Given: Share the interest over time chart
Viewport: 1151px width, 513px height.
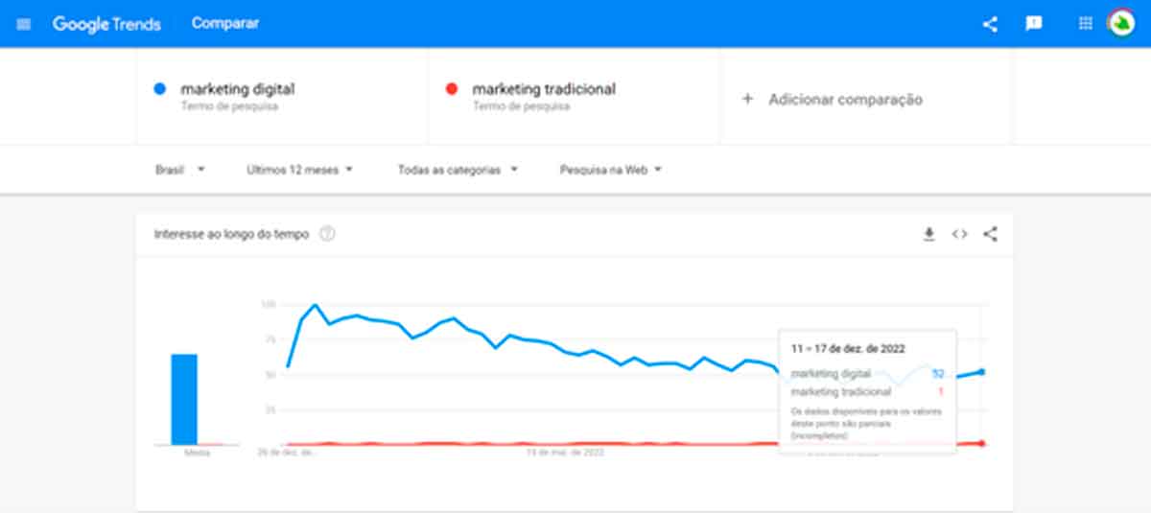Looking at the screenshot, I should [x=991, y=234].
